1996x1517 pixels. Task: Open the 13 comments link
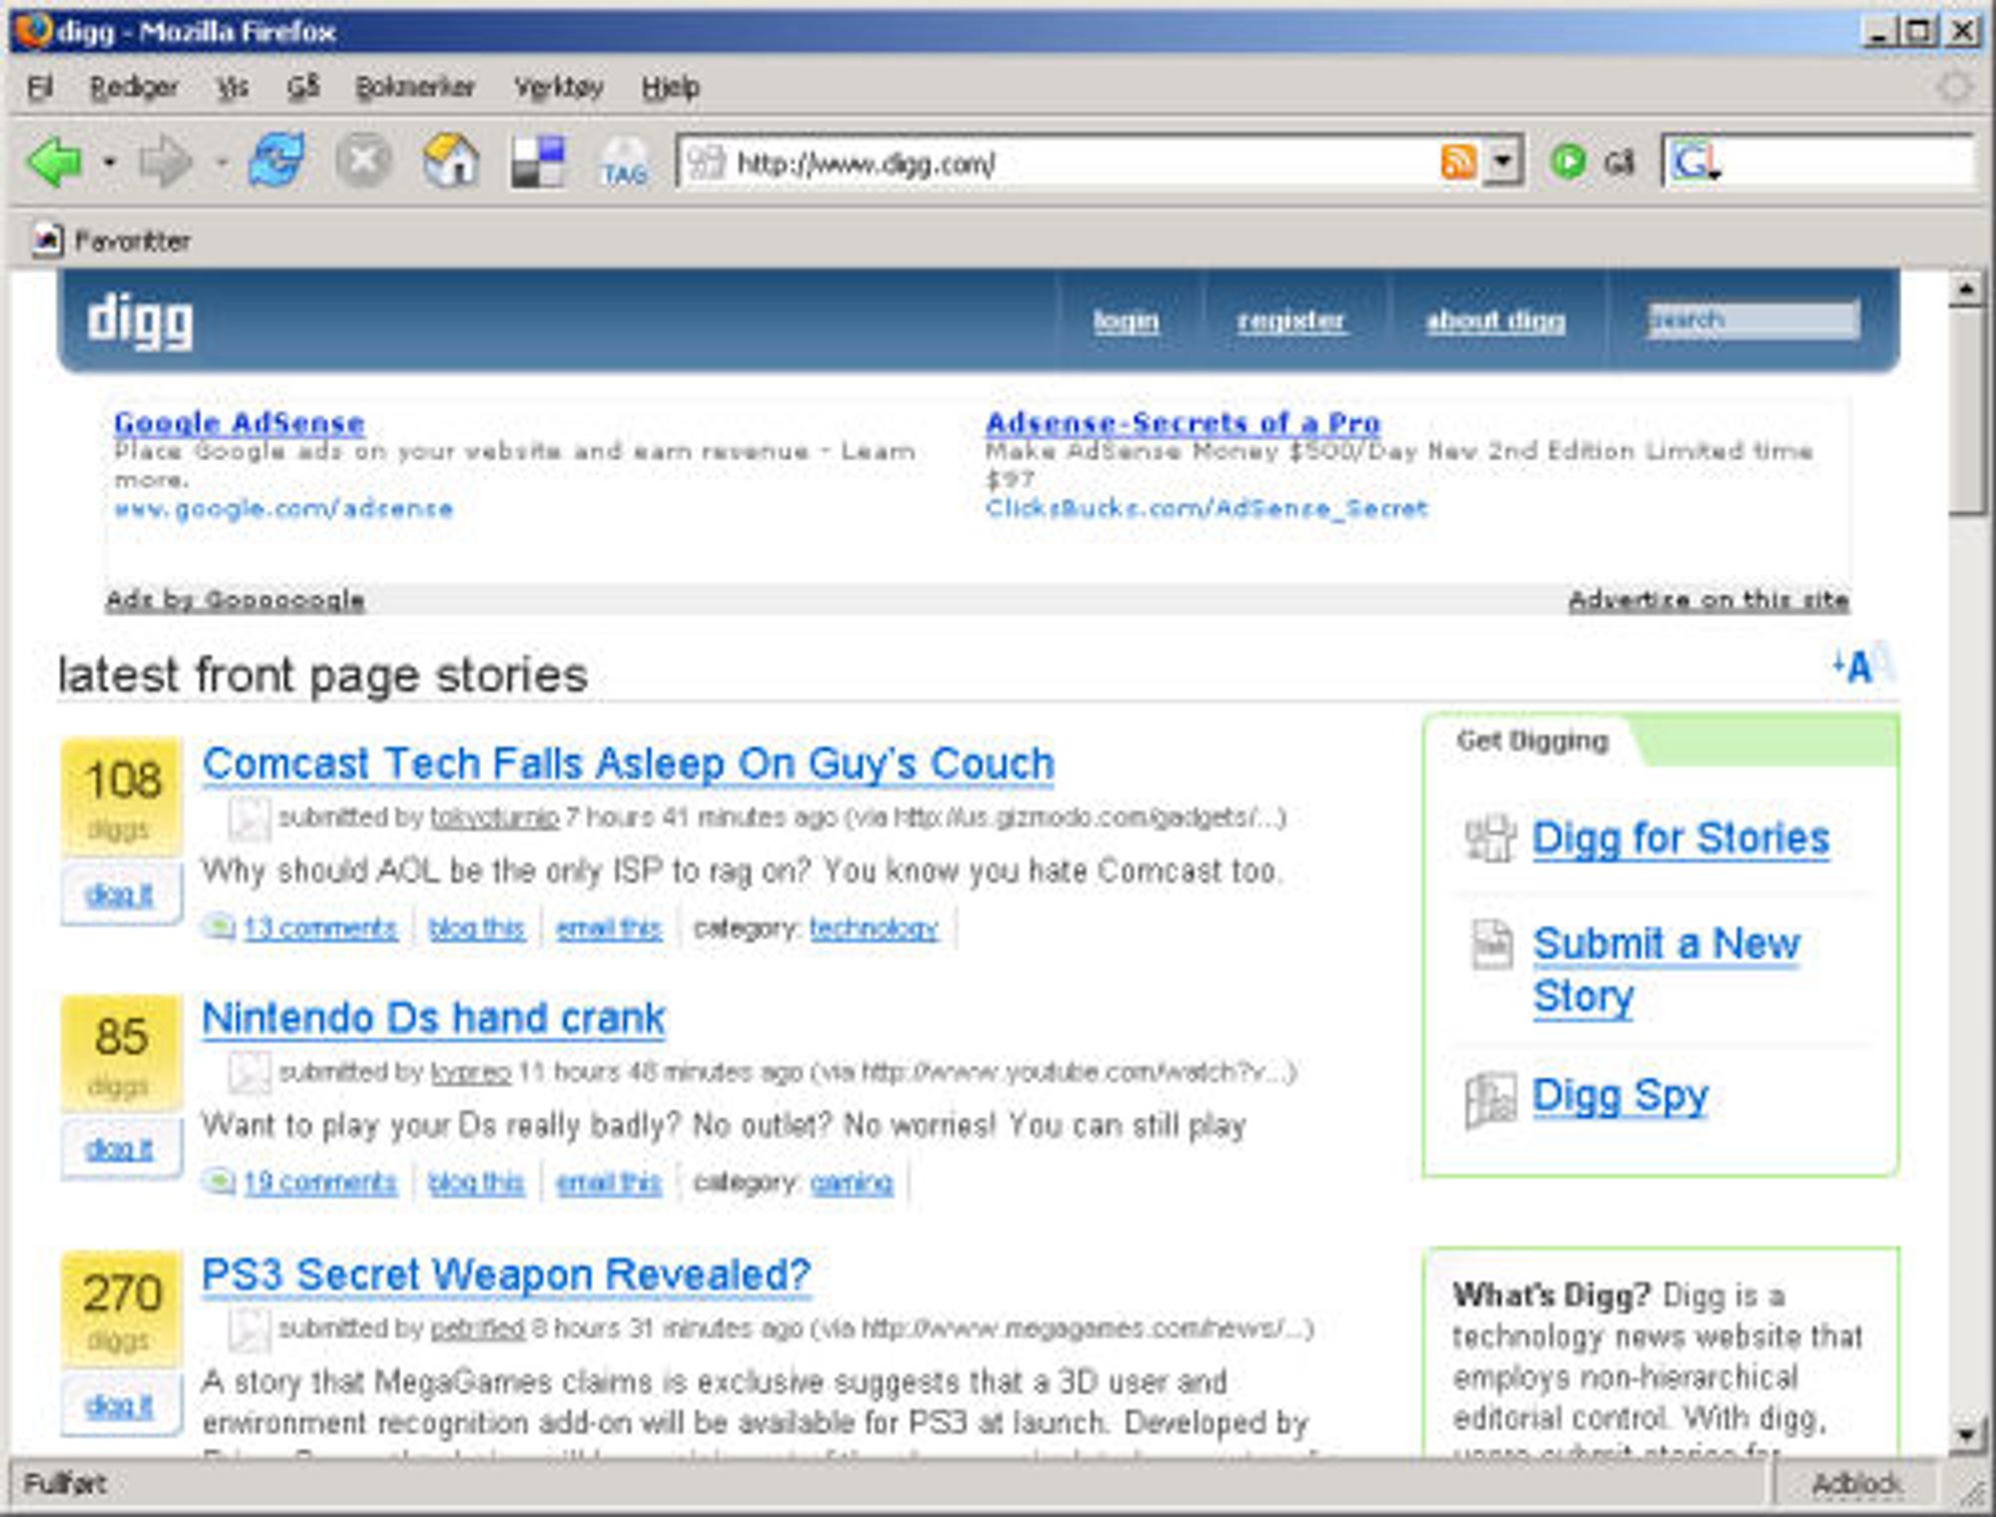point(320,928)
